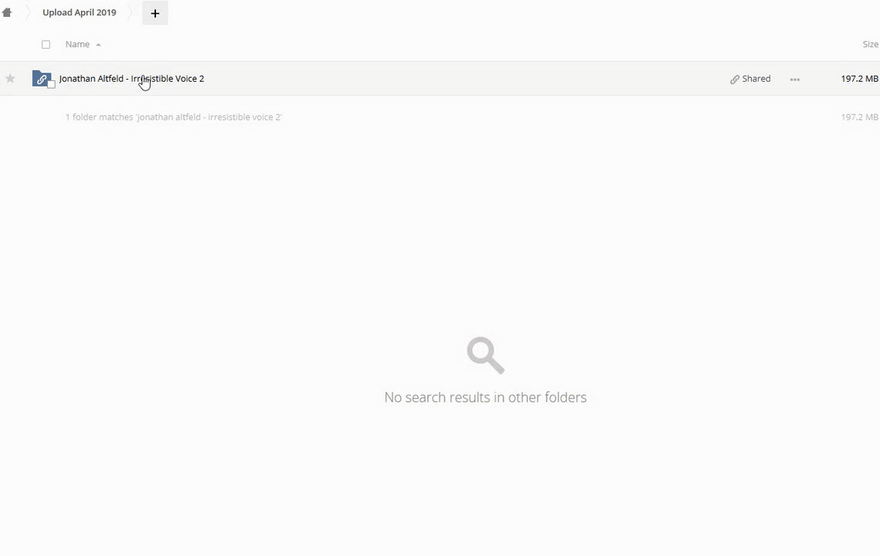The height and width of the screenshot is (556, 880).
Task: Click the large magnifying glass icon
Action: click(485, 355)
